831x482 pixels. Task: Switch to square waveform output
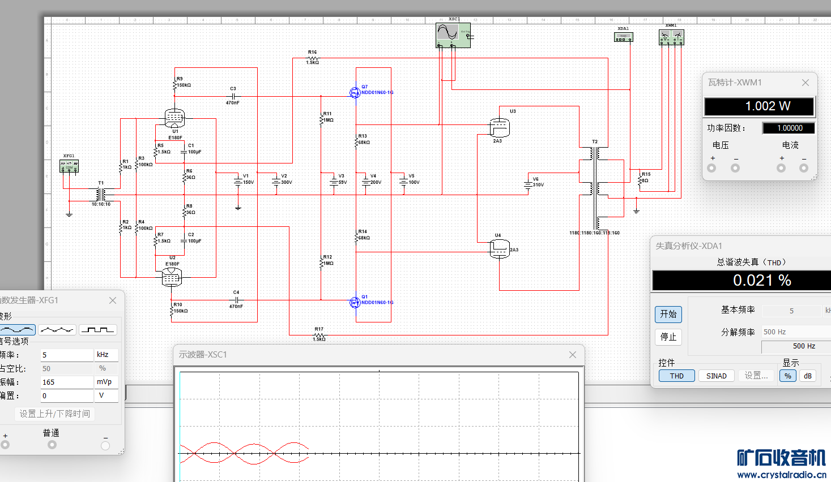(97, 329)
